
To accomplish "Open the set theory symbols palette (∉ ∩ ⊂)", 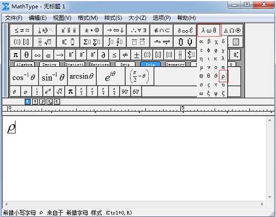I will [x=162, y=30].
